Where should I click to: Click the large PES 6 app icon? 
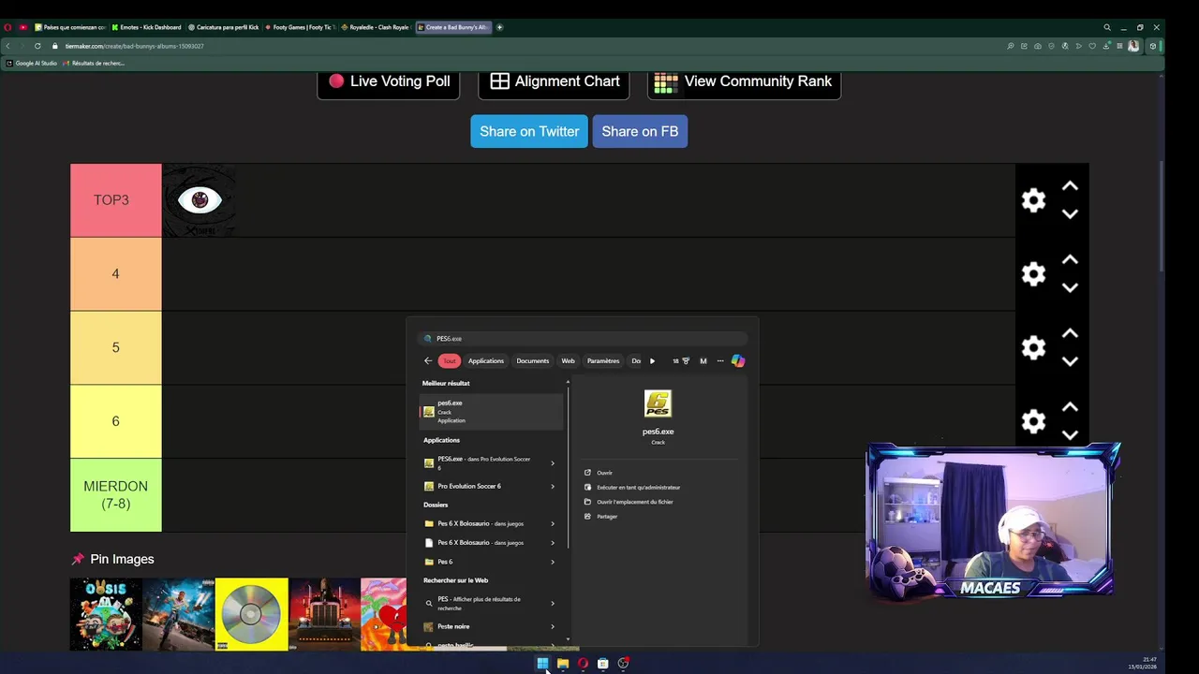pos(658,404)
